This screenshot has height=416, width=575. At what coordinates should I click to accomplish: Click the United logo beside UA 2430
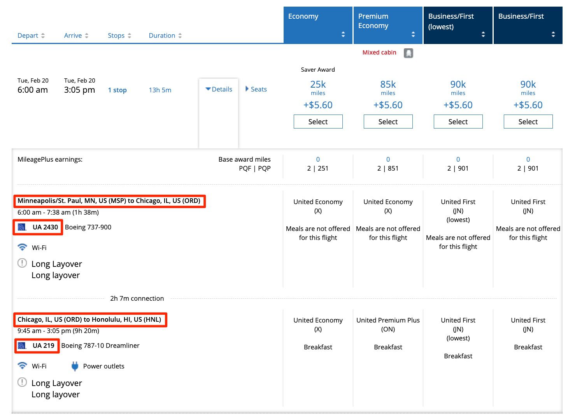[x=22, y=227]
